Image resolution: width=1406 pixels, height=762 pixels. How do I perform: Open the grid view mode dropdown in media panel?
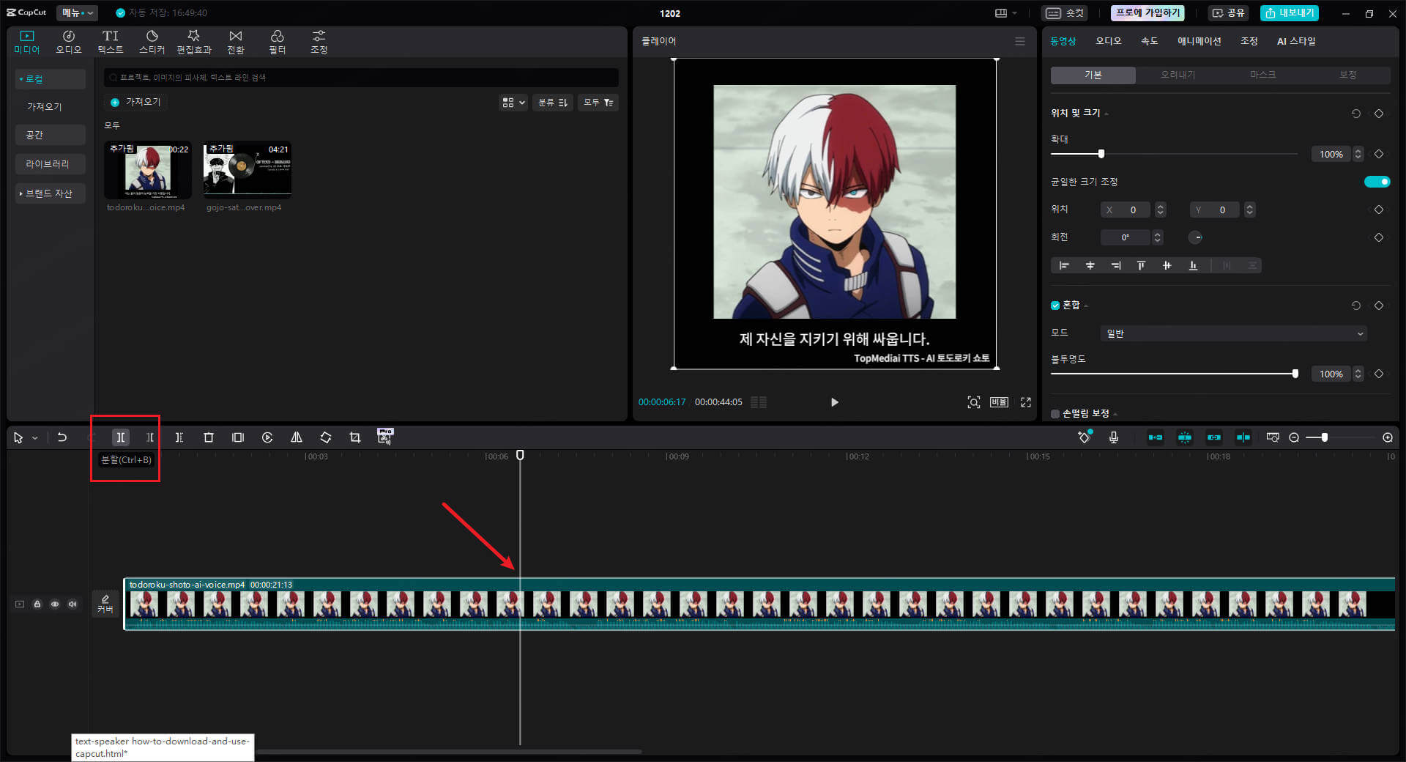[x=513, y=103]
